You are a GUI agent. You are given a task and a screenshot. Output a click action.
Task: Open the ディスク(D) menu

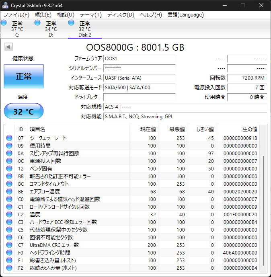coord(121,15)
